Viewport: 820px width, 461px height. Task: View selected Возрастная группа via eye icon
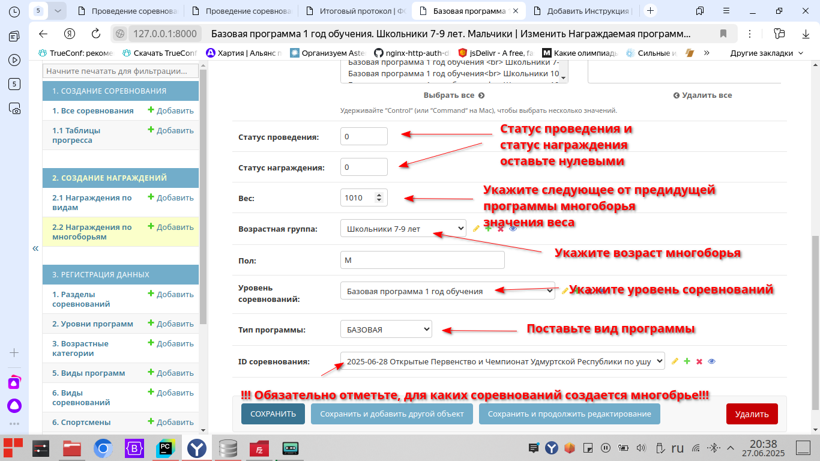(513, 229)
